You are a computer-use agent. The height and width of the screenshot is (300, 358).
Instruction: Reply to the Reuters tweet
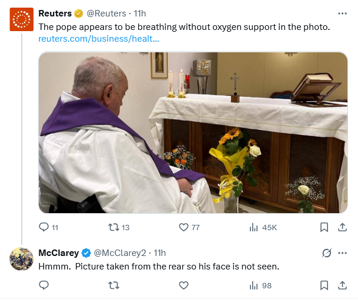[x=44, y=227]
